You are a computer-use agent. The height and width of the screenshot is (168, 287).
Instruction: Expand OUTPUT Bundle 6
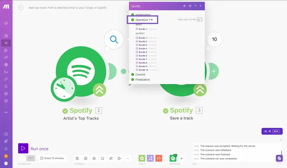click(x=137, y=56)
